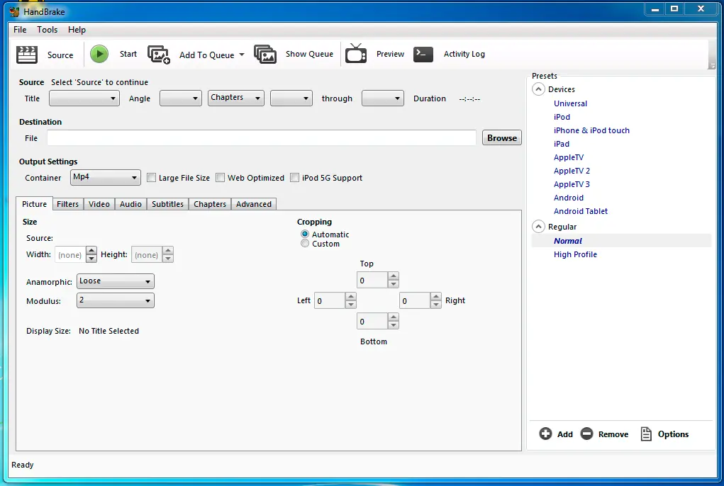Select the Normal preset
The height and width of the screenshot is (486, 724).
pyautogui.click(x=568, y=241)
